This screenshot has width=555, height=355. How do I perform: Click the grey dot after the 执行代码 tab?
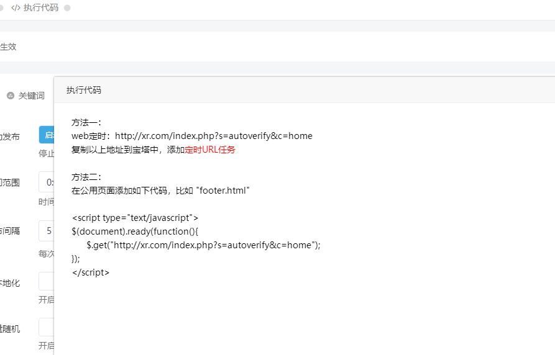click(67, 8)
